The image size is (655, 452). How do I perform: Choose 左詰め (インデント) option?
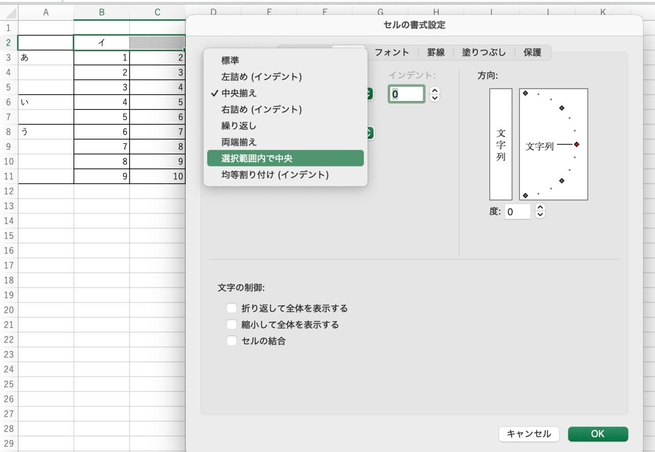click(261, 77)
